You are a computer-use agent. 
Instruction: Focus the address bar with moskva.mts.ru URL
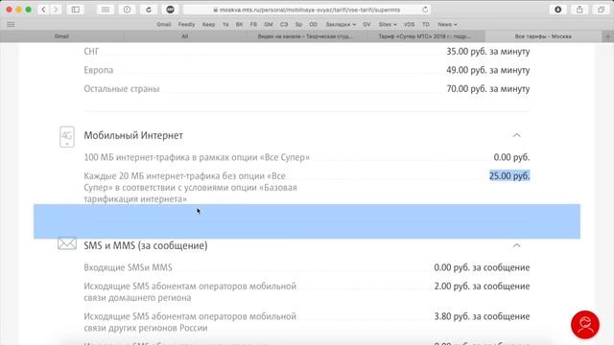coord(307,10)
